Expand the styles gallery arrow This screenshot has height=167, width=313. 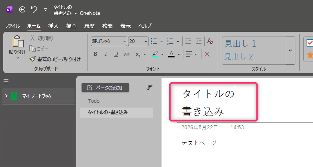[291, 50]
